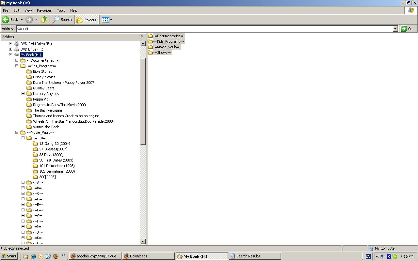Click -=Movie_Vault=- folder in right pane
The height and width of the screenshot is (261, 418).
pyautogui.click(x=164, y=47)
